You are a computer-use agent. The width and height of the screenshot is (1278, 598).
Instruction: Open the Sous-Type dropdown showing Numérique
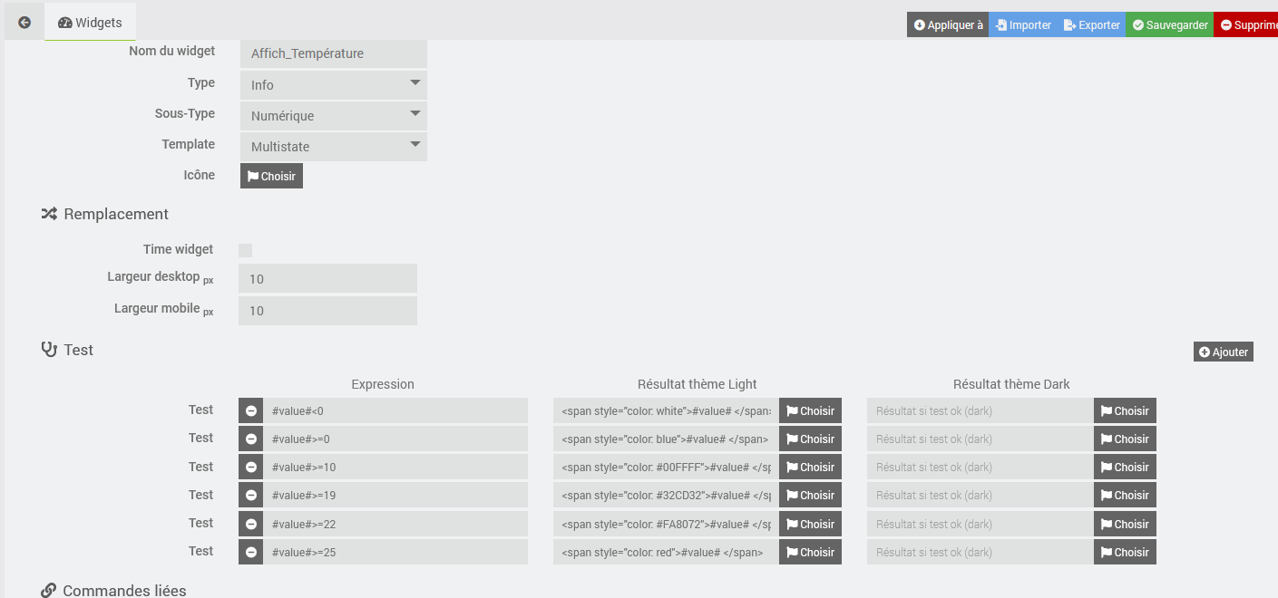(x=334, y=116)
